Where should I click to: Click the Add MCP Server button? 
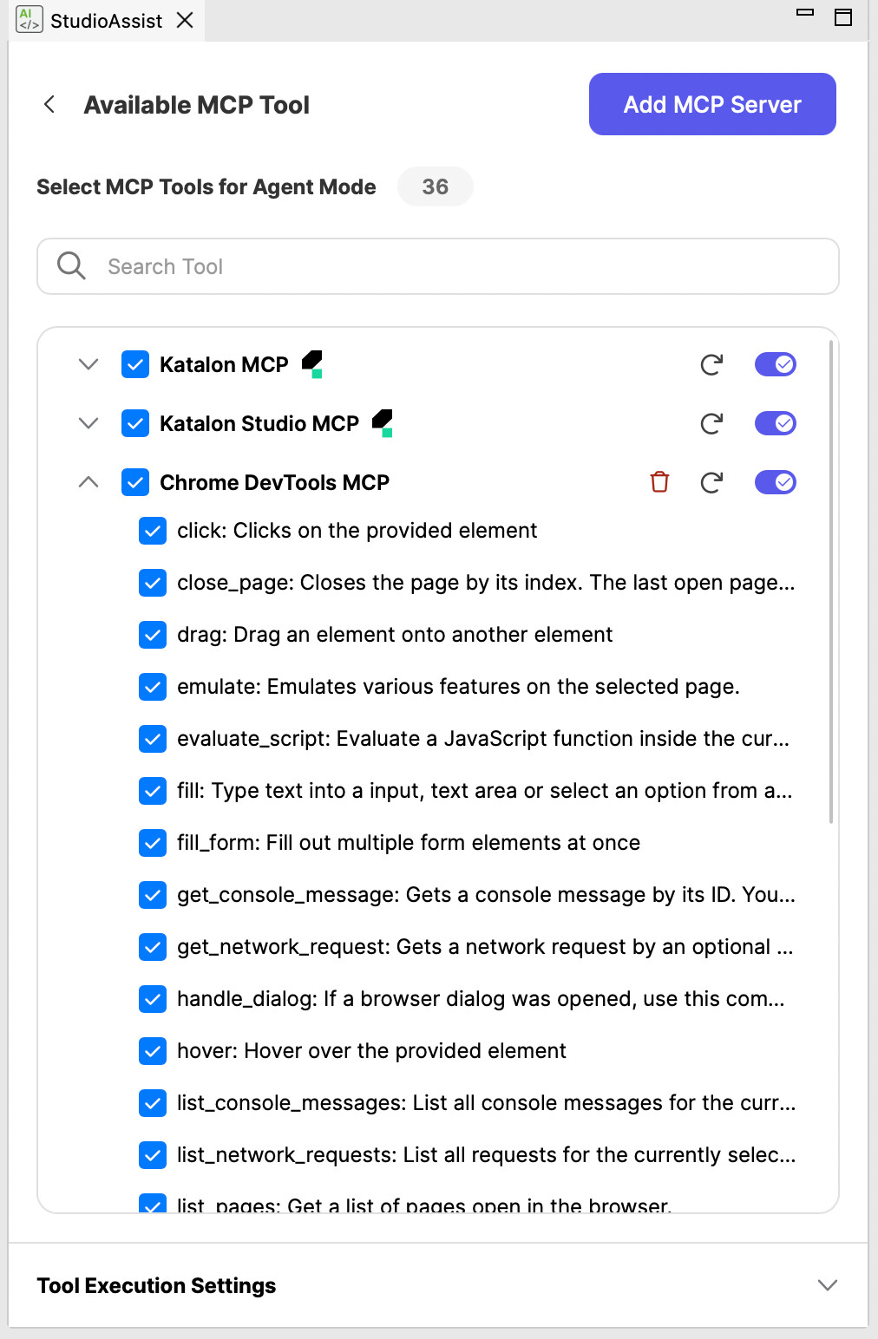(711, 104)
